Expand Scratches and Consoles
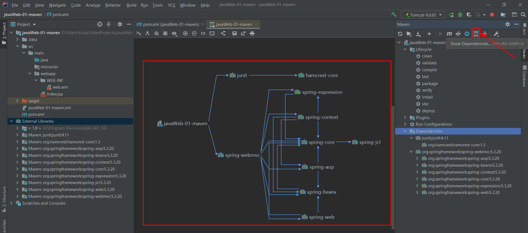The height and width of the screenshot is (233, 528). click(x=11, y=203)
